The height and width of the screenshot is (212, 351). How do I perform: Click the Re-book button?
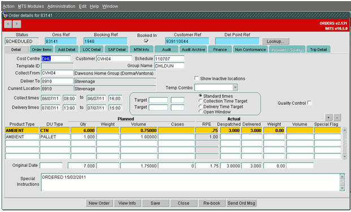212,203
